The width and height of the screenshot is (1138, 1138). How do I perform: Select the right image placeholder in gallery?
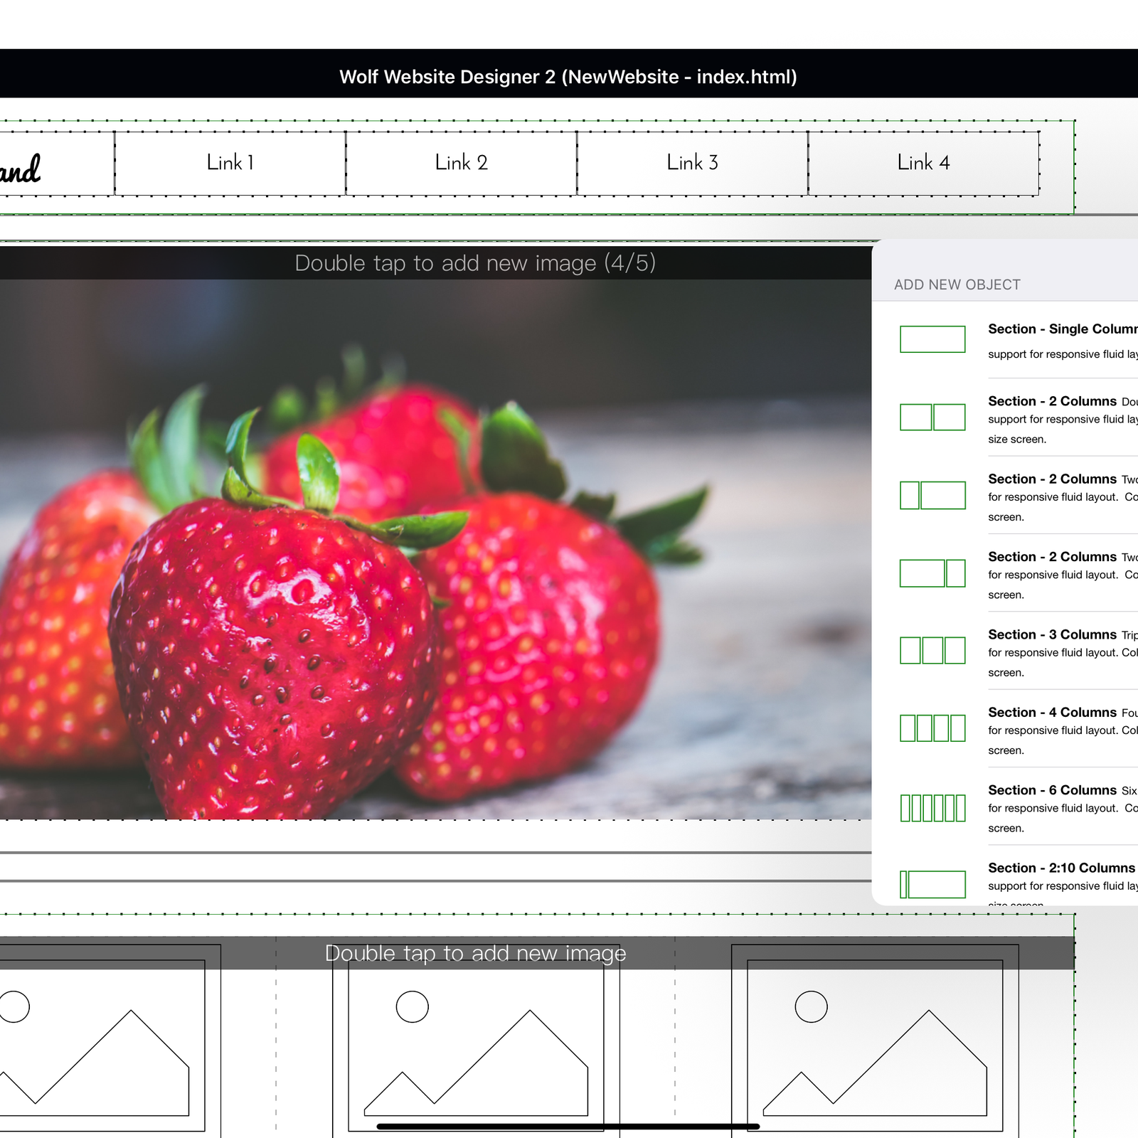pyautogui.click(x=875, y=1042)
